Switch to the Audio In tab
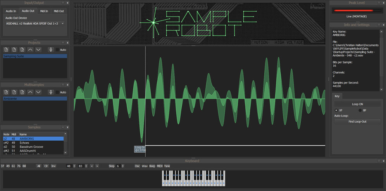Image resolution: width=386 pixels, height=191 pixels. point(11,11)
